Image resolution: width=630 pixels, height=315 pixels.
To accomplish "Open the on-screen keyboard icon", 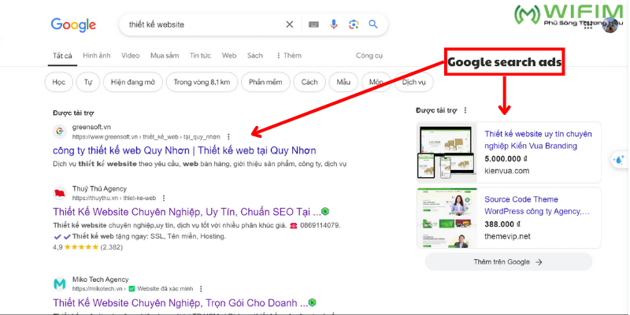I will [x=313, y=24].
